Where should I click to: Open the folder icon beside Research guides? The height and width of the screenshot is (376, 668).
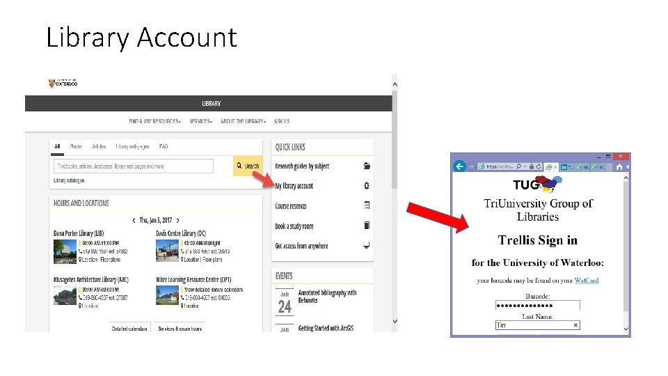367,166
